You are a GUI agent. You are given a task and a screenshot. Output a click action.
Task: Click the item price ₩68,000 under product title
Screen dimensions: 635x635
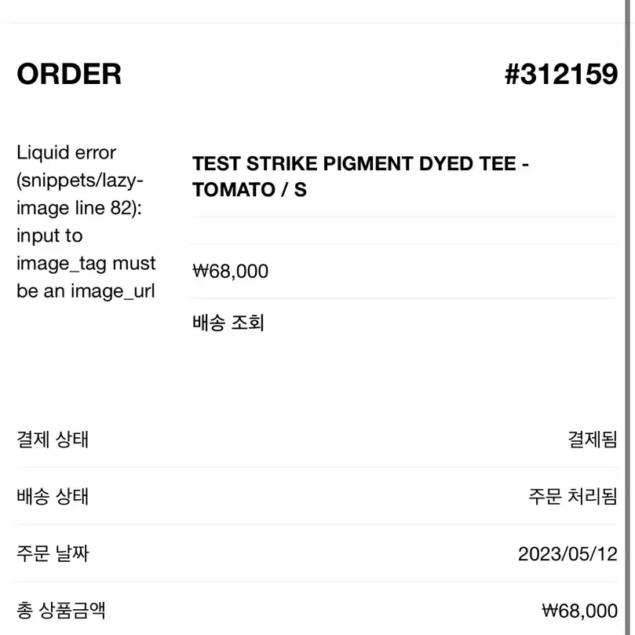tap(231, 271)
